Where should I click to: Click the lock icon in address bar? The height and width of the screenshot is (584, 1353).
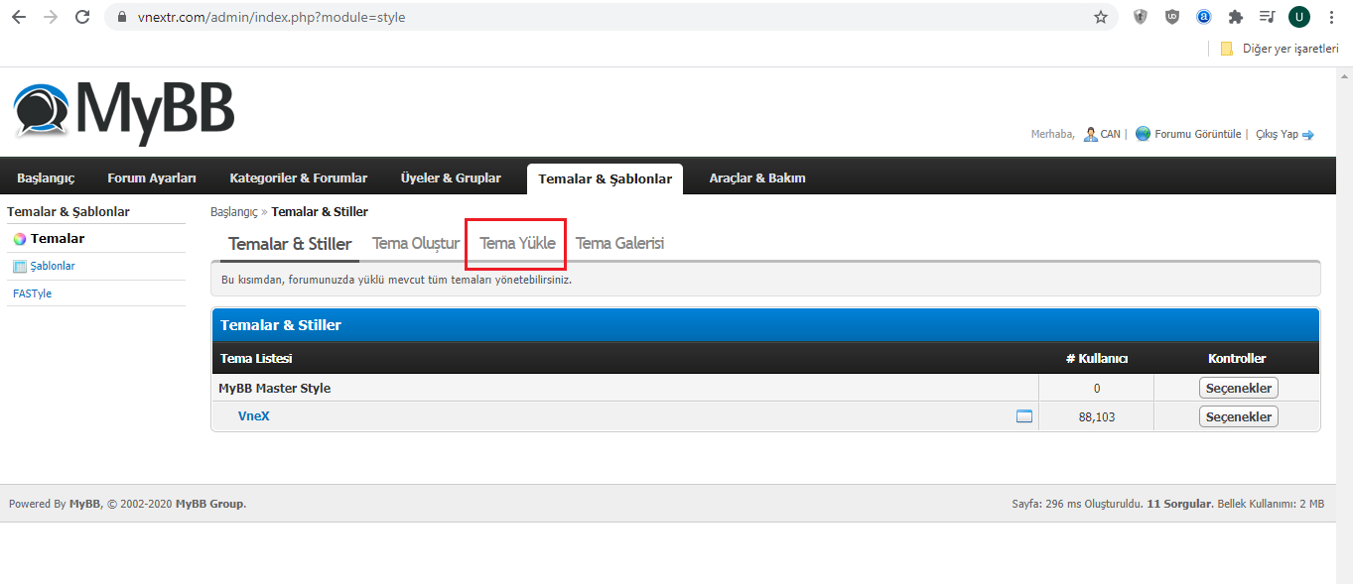122,17
